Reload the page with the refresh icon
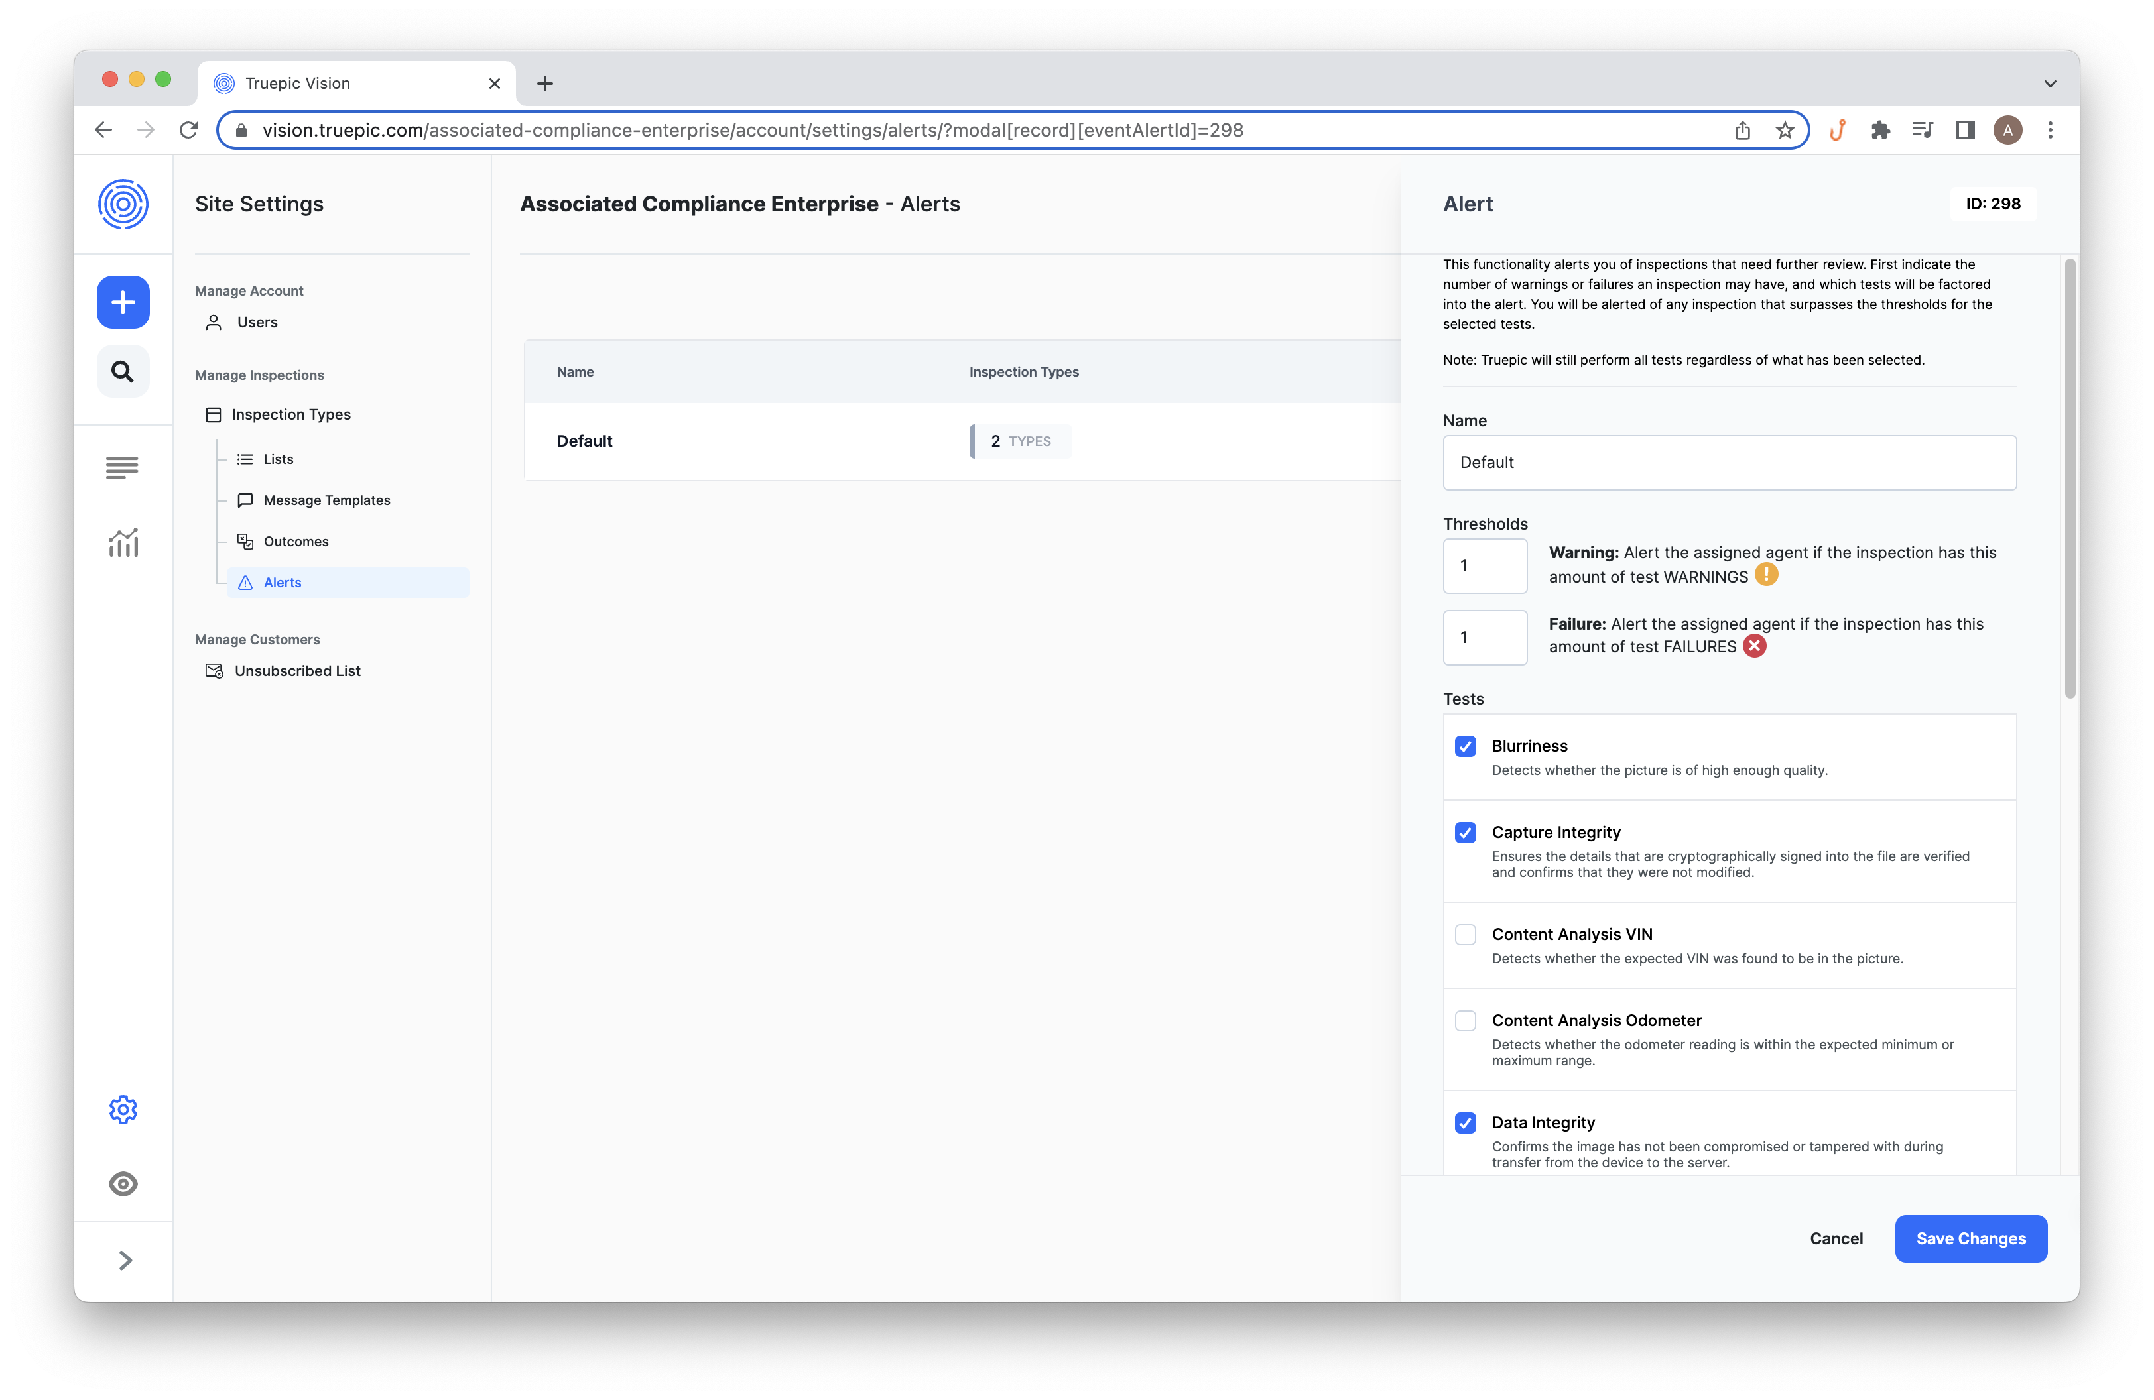The height and width of the screenshot is (1400, 2154). click(188, 130)
